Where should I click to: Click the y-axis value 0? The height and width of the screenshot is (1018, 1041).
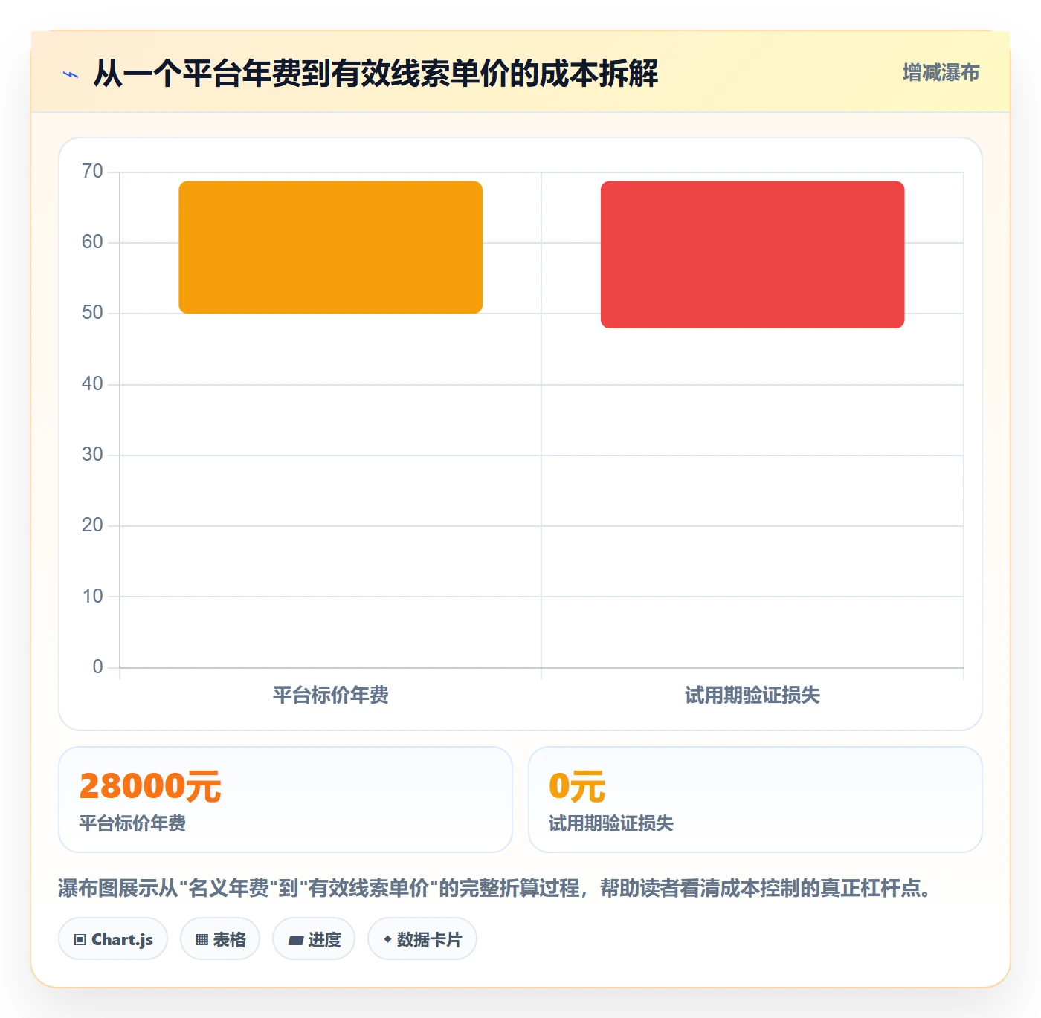tap(98, 667)
